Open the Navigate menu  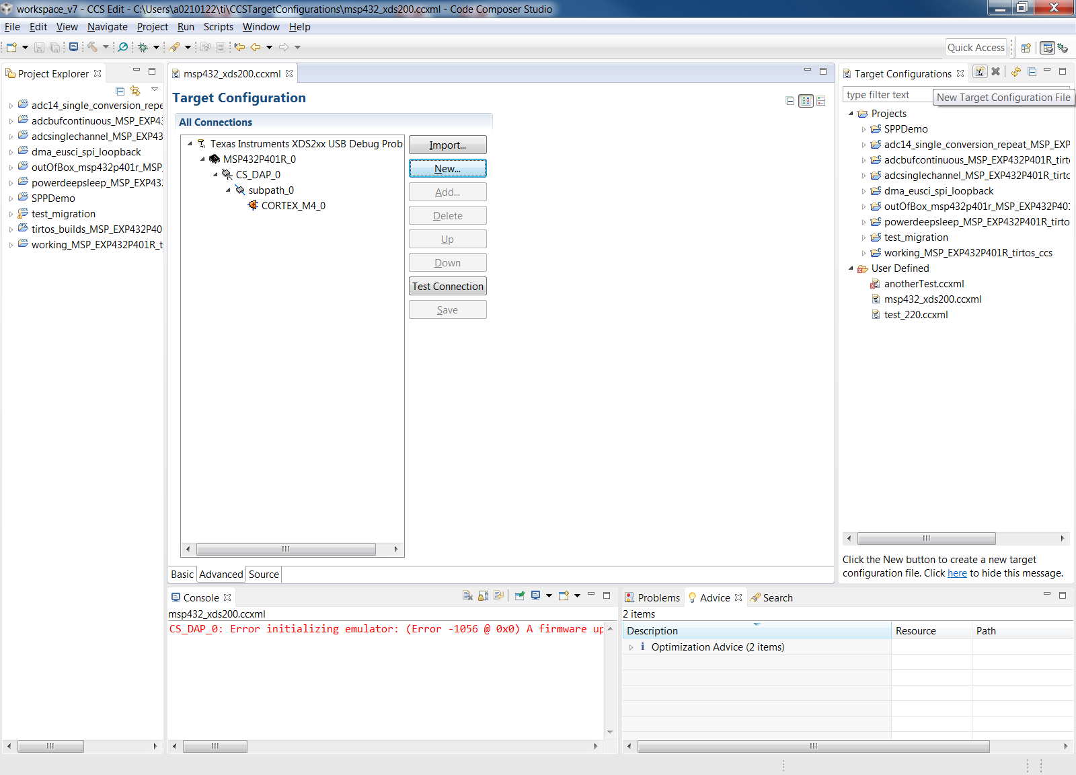108,27
